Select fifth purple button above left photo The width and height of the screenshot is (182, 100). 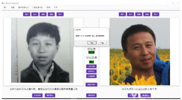click(x=60, y=14)
